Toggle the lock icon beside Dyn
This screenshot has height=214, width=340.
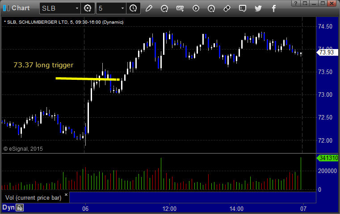[20, 208]
